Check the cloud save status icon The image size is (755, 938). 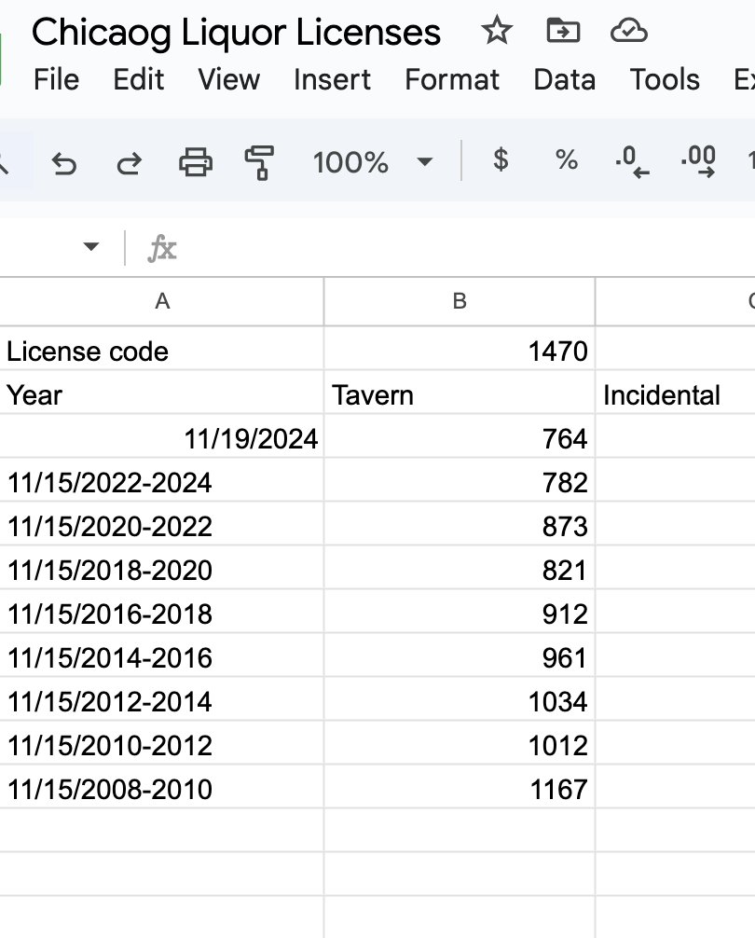point(629,31)
